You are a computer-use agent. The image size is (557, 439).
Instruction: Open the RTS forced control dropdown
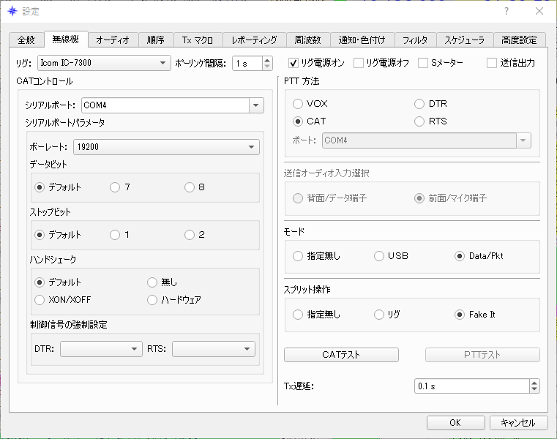(x=214, y=349)
